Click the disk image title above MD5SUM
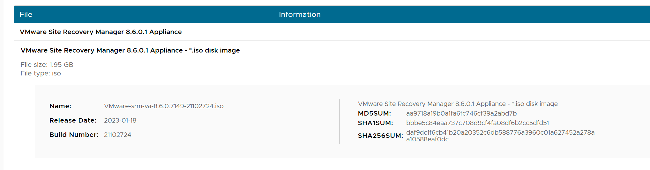The height and width of the screenshot is (170, 650). (x=458, y=104)
